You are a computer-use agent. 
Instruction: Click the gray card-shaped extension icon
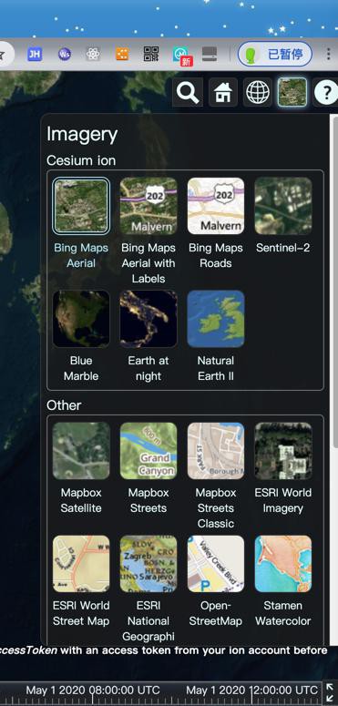(x=210, y=54)
